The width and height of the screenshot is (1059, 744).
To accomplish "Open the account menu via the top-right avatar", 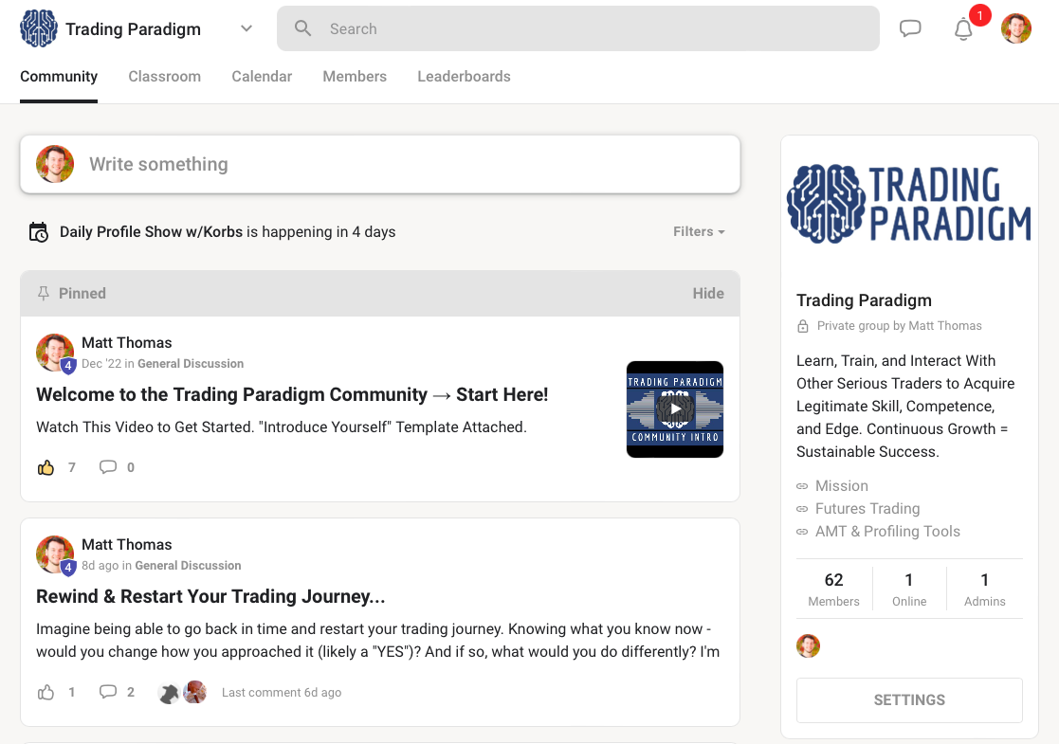I will (x=1016, y=28).
